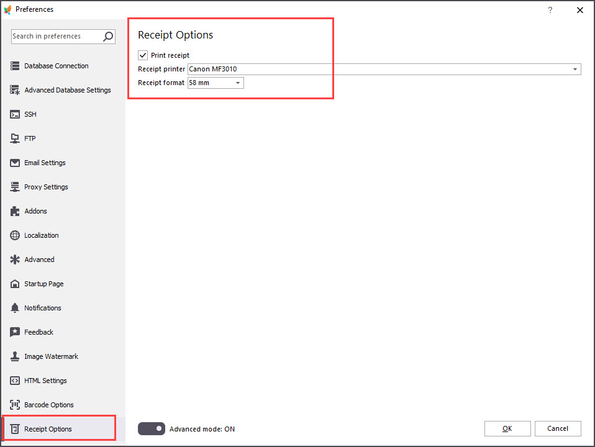
Task: Uncheck the Print receipt checkbox
Action: click(x=143, y=55)
